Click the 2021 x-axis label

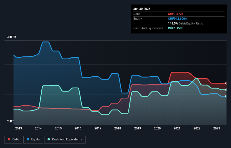[177, 128]
